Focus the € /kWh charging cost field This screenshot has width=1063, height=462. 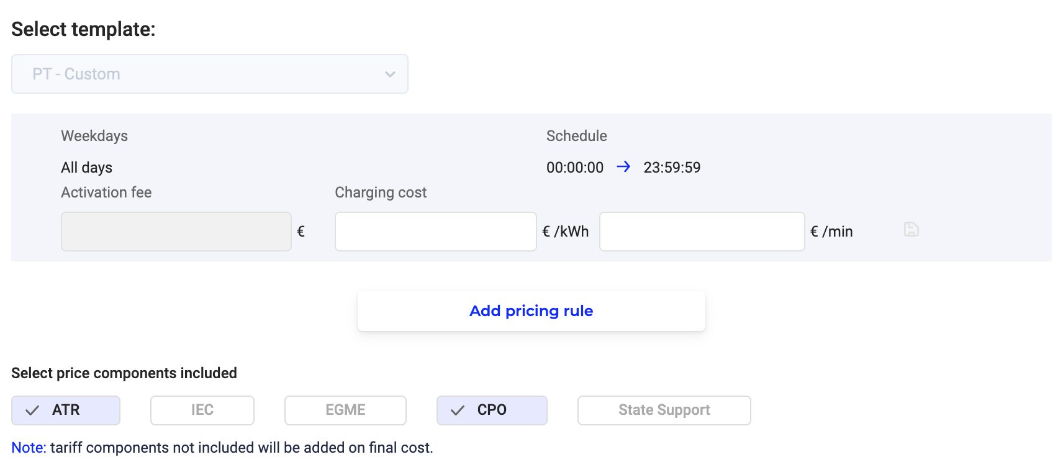(x=435, y=232)
